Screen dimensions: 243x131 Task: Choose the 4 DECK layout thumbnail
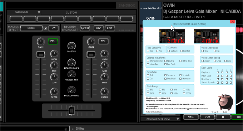click(207, 36)
